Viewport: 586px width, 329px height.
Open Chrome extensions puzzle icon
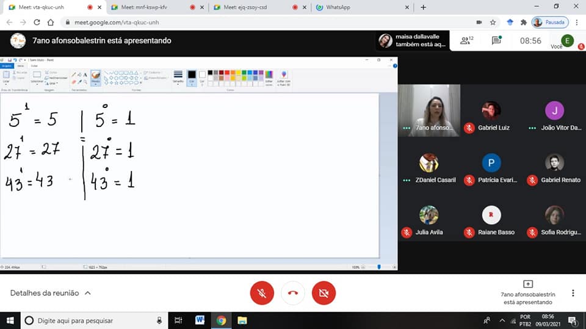(x=523, y=22)
